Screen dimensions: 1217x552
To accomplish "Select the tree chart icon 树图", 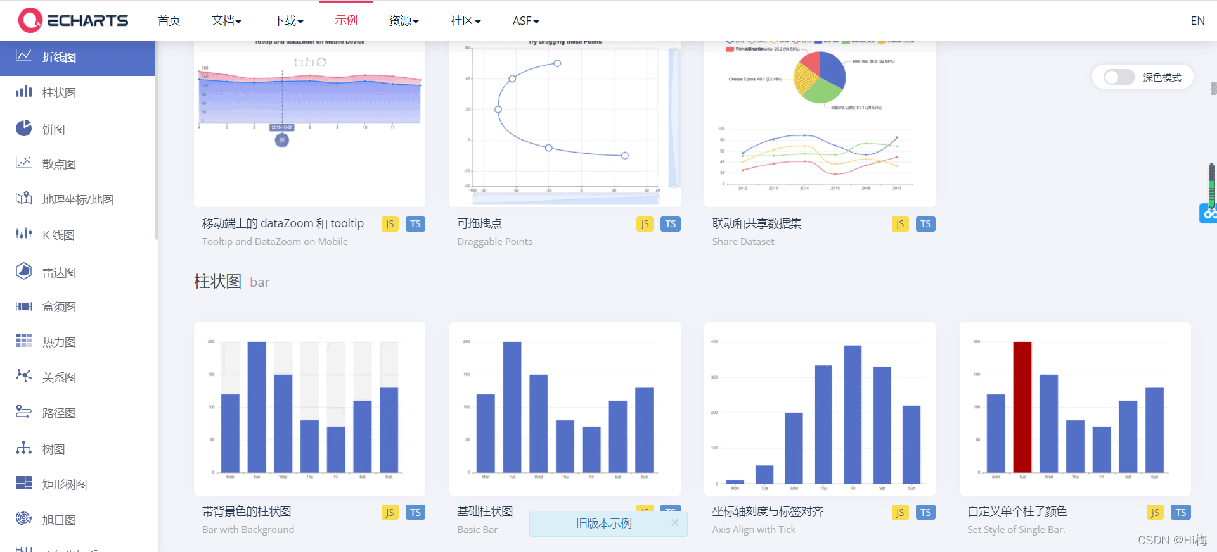I will (x=24, y=448).
